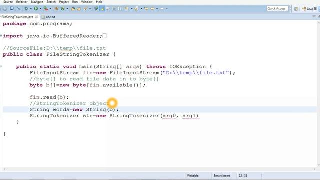Screen dimensions: 320x180
Task: Click the collapsed imports box marker
Action: tap(104, 36)
